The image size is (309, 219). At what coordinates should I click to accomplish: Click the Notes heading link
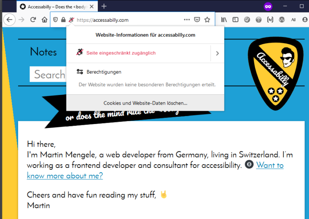[x=43, y=52]
